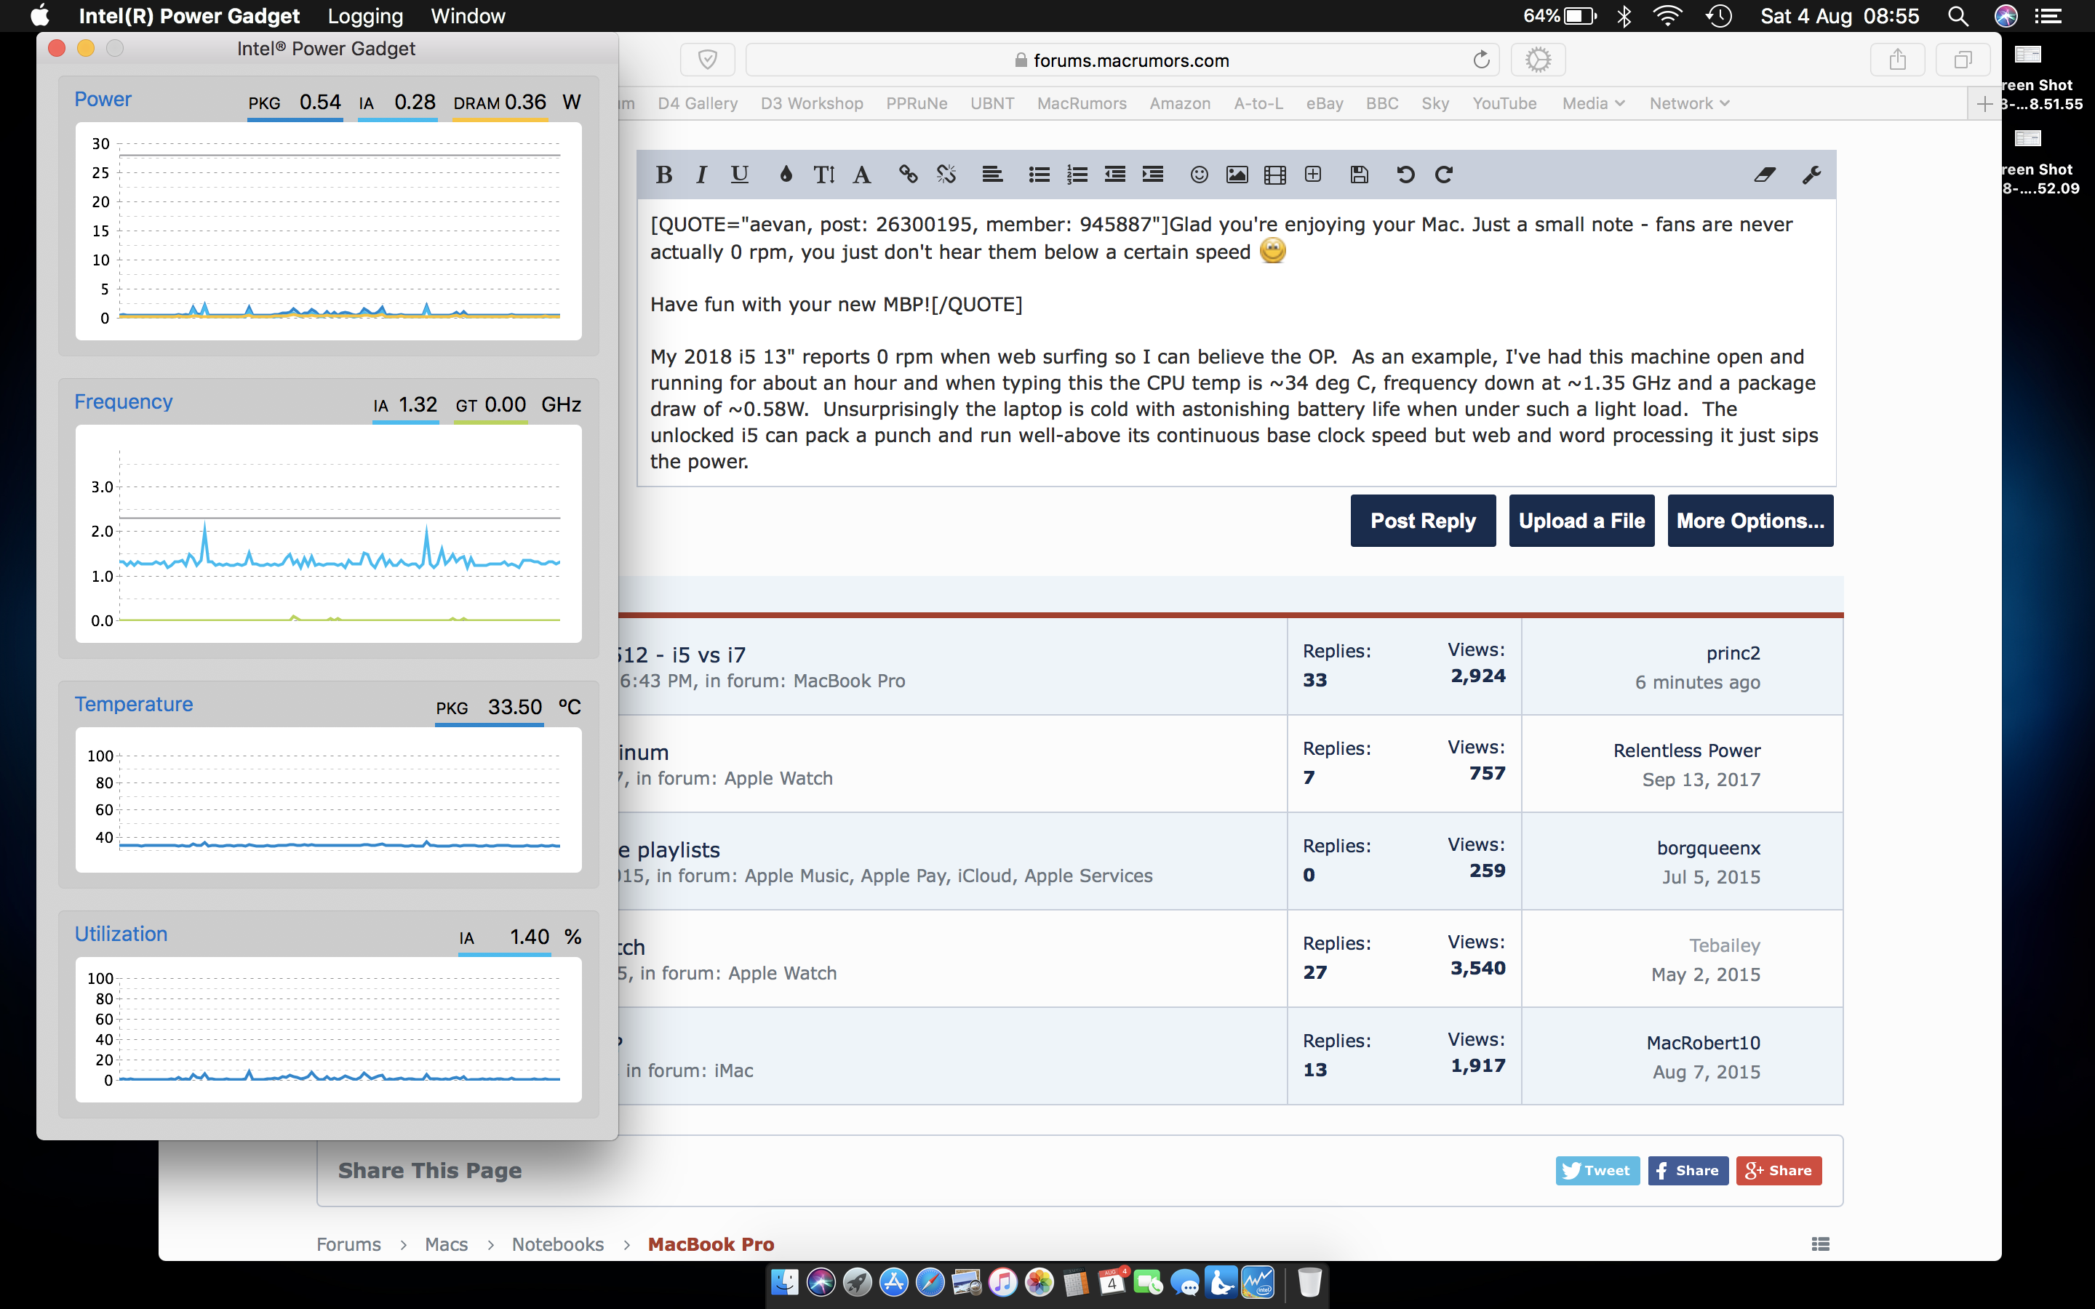
Task: Remove link using the unlink icon
Action: pyautogui.click(x=946, y=175)
